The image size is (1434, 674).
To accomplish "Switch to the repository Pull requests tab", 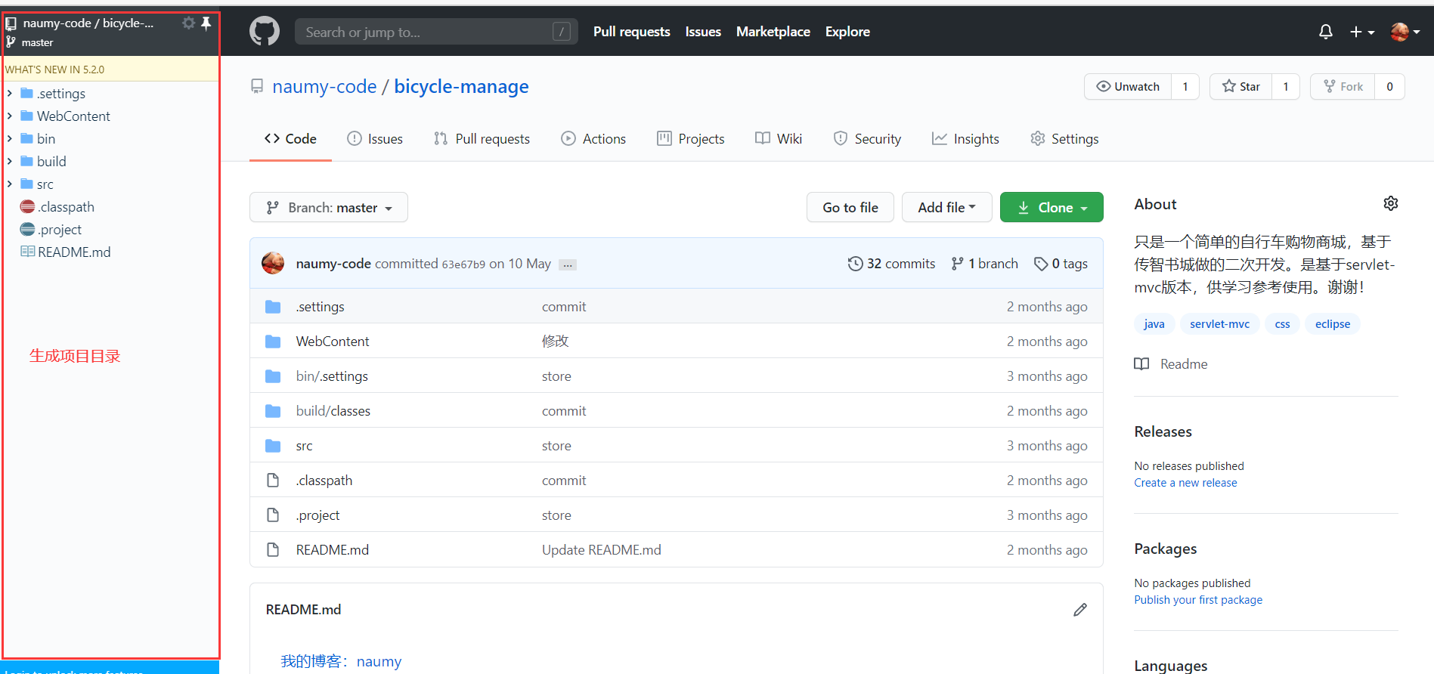I will coord(482,139).
